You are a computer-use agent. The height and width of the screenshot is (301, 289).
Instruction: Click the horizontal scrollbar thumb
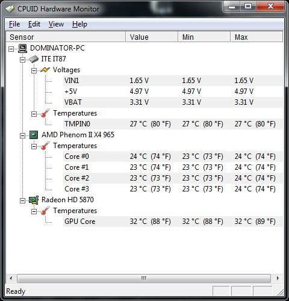[144, 278]
